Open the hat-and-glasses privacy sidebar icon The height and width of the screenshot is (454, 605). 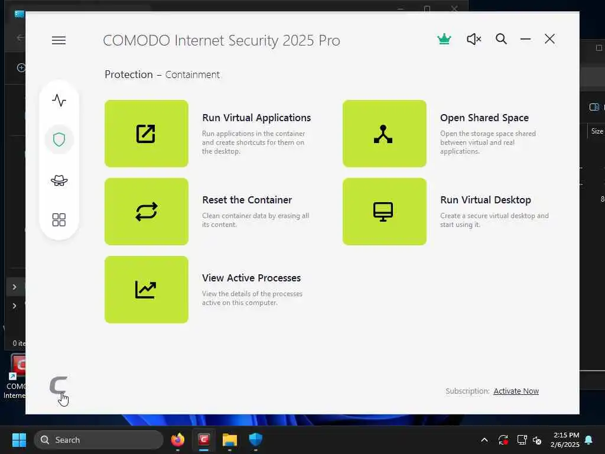[59, 180]
